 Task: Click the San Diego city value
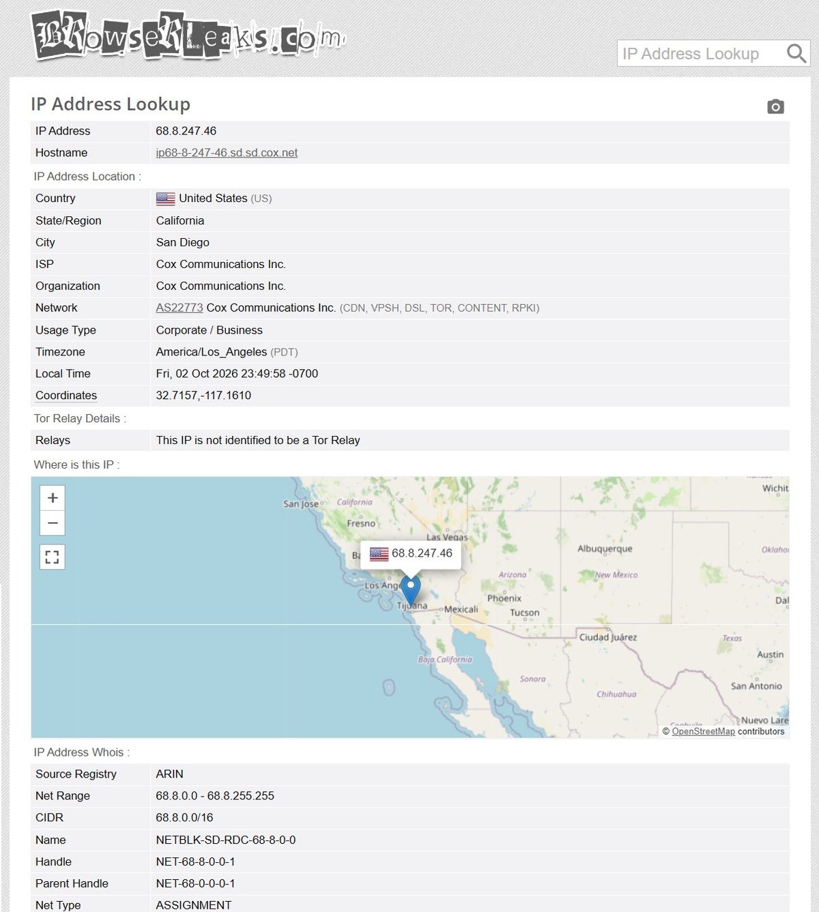(x=183, y=242)
